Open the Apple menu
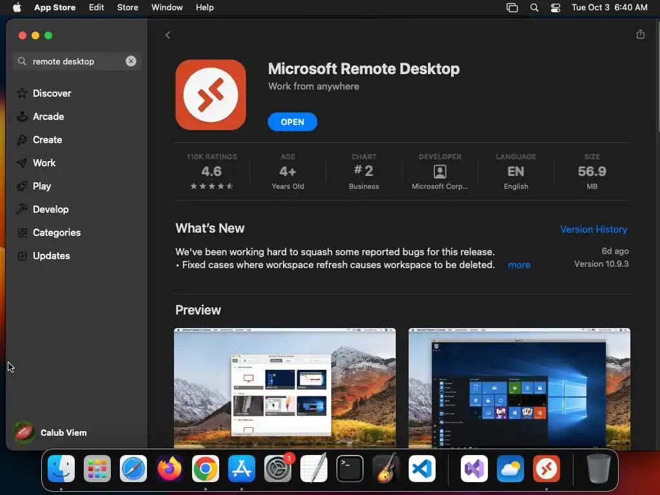 pyautogui.click(x=17, y=8)
